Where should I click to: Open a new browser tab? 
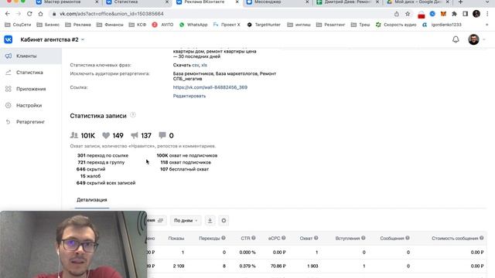(x=461, y=2)
